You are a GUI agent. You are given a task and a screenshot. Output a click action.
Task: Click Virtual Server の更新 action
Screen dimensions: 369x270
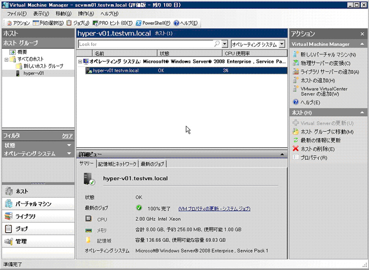[323, 123]
